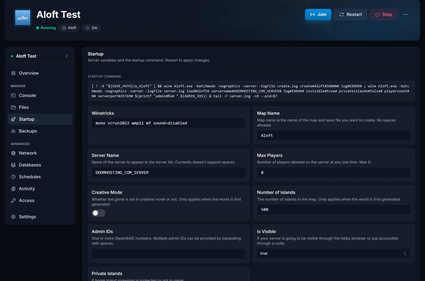The image size is (425, 281).
Task: Open the Aloft Test server switcher dropdown
Action: coord(40,56)
